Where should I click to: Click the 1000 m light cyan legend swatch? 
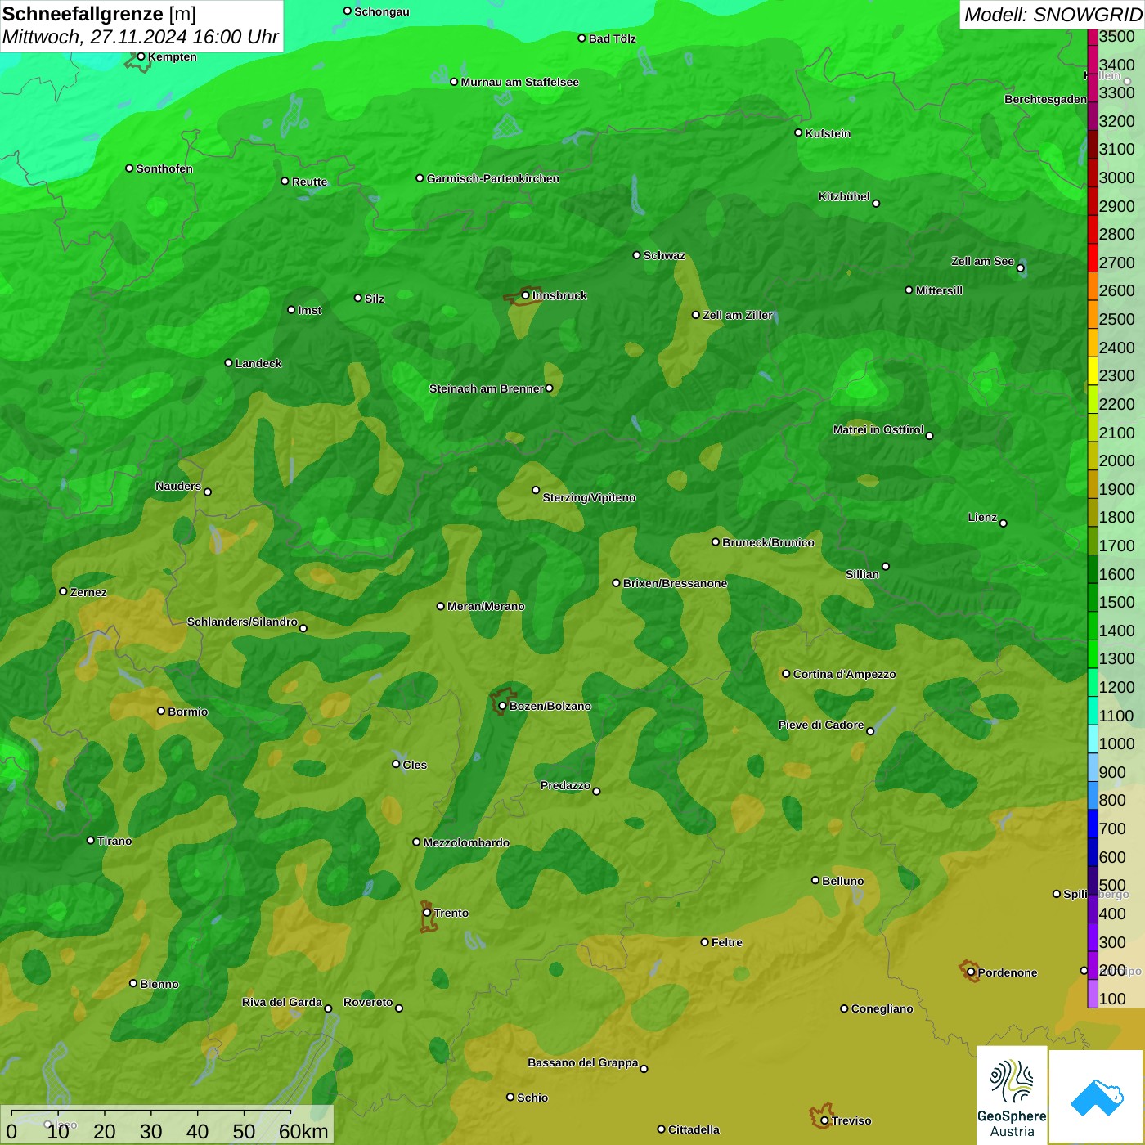pyautogui.click(x=1092, y=739)
